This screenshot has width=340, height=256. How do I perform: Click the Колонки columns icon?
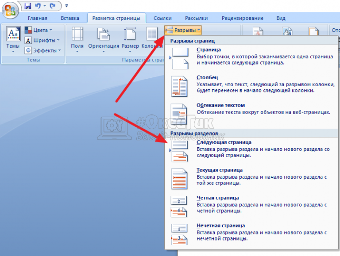tap(151, 34)
